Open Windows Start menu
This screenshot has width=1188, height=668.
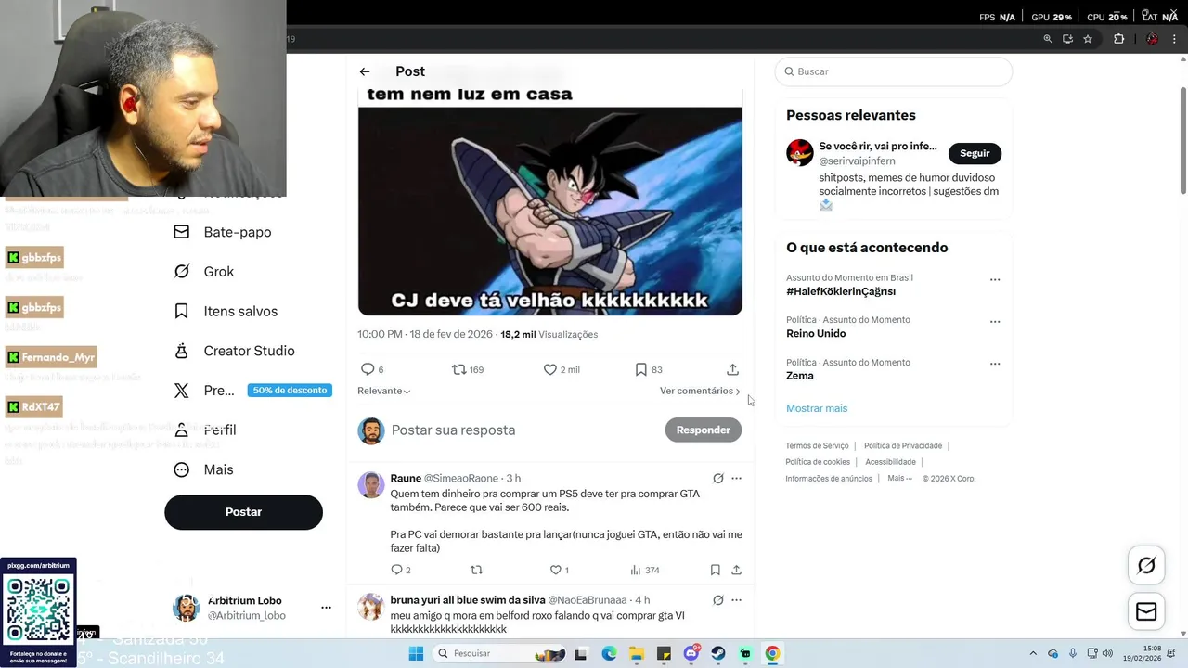pos(416,653)
